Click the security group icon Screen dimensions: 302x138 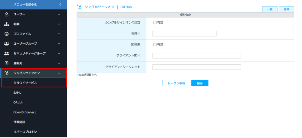point(6,53)
